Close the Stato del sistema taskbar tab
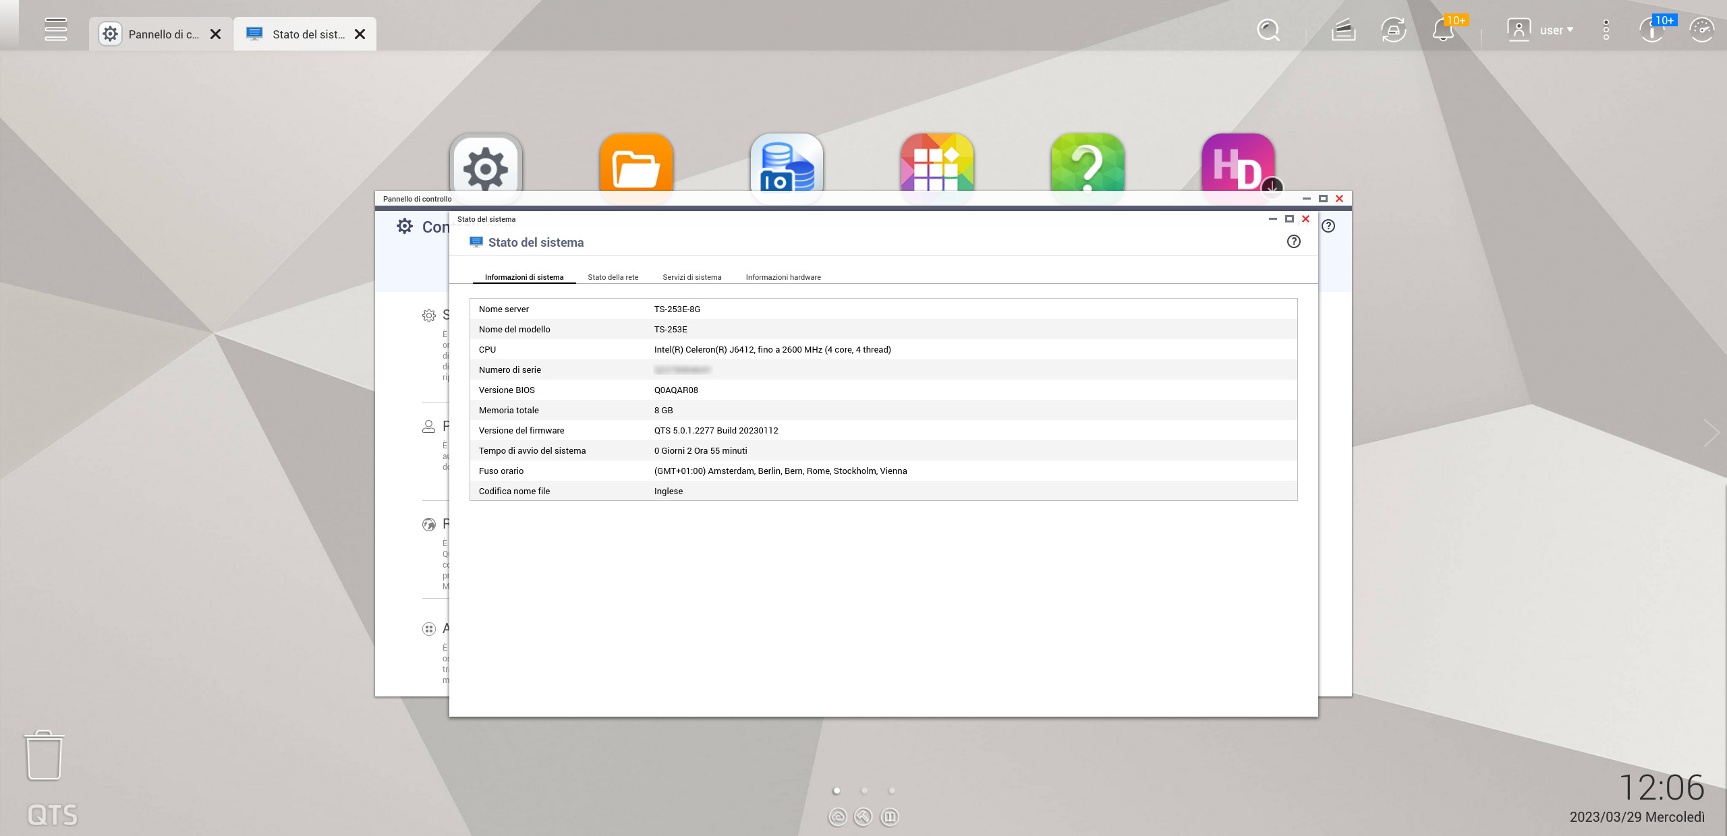 tap(360, 34)
